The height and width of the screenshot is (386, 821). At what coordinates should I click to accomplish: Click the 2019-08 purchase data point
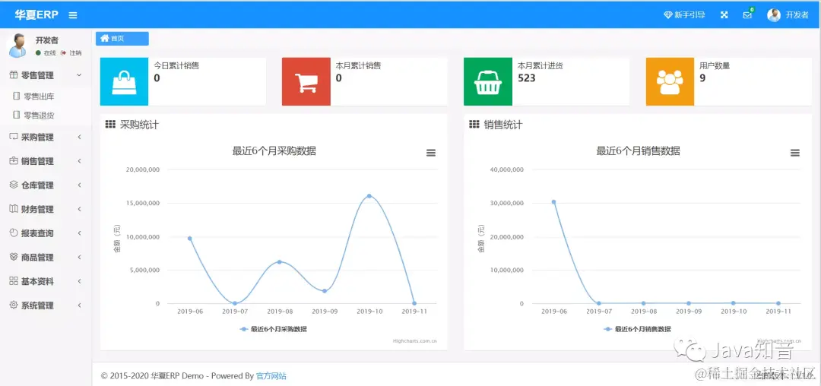(279, 261)
